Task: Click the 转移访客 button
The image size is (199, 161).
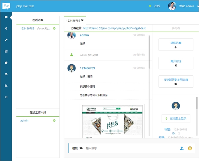Action: (176, 45)
